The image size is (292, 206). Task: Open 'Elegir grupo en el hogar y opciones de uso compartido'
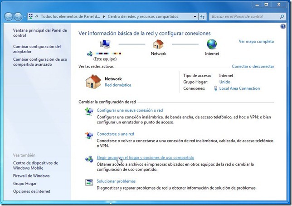[145, 158]
